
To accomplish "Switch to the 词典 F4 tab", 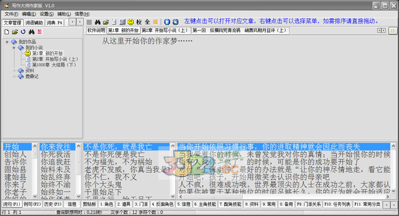I will pos(54,23).
